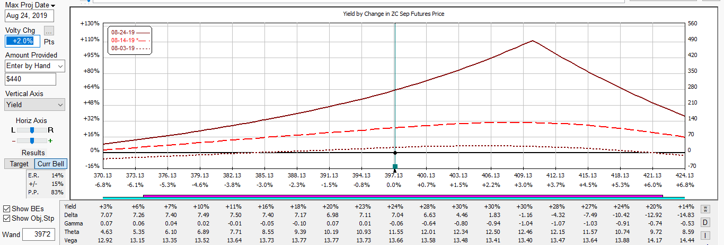Click the Yield row label
This screenshot has height=245, width=724.
70,206
